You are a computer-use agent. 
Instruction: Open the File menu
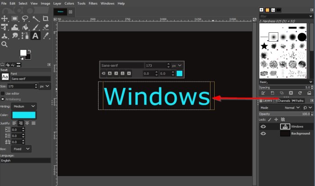coord(4,4)
